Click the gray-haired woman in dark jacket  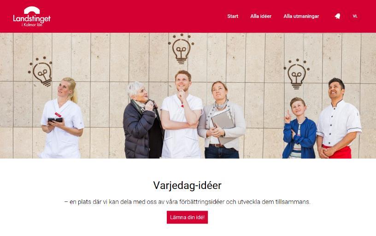click(x=142, y=120)
